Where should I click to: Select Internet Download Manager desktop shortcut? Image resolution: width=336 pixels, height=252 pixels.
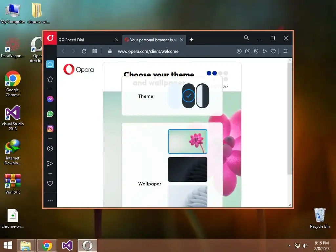coord(13,152)
